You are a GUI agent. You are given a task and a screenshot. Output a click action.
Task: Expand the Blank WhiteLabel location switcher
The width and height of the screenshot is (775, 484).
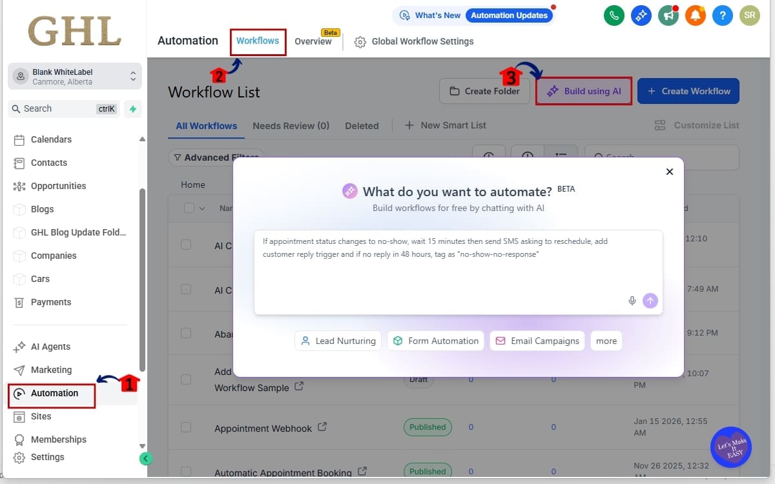click(x=133, y=76)
